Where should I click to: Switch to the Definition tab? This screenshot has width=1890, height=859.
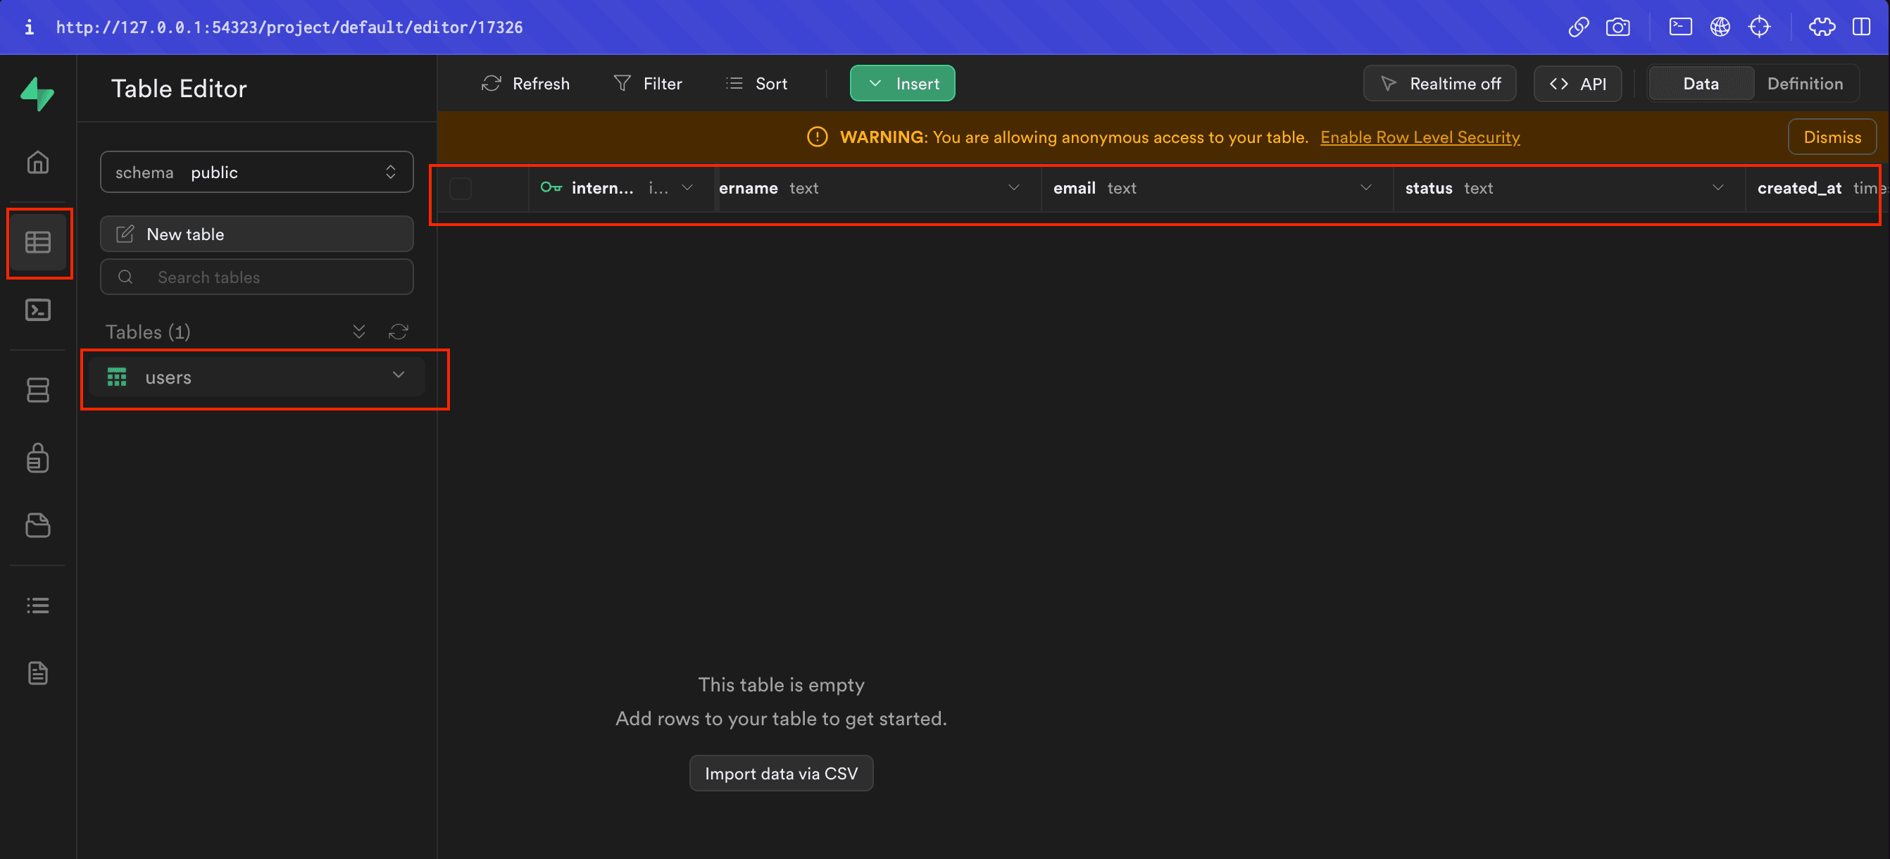tap(1804, 84)
